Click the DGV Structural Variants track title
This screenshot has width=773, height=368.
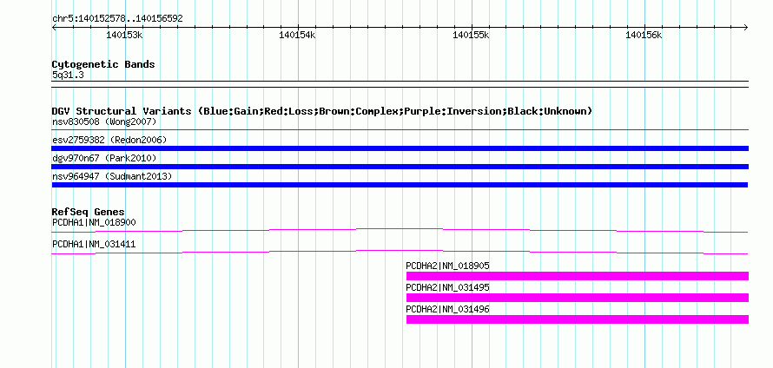coord(322,111)
